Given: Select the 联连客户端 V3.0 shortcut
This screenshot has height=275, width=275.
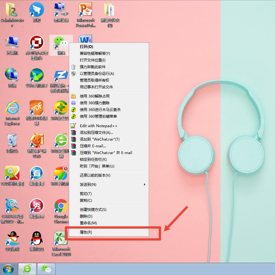Looking at the screenshot, I should point(36,145).
